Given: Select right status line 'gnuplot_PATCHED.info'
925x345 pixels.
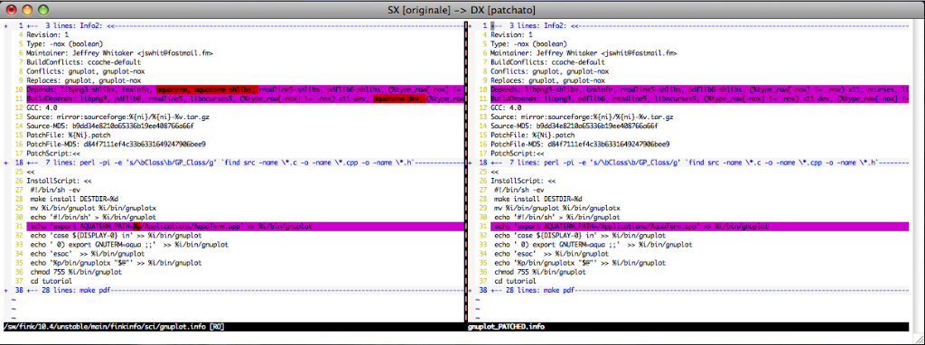Looking at the screenshot, I should (506, 326).
